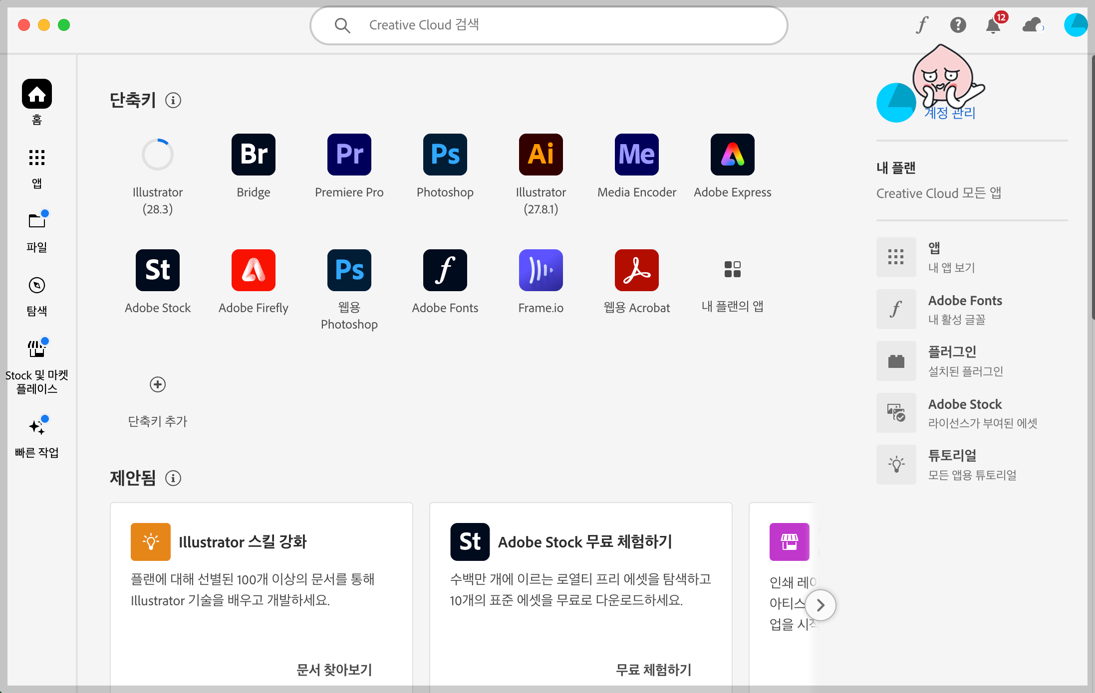The height and width of the screenshot is (693, 1095).
Task: Open Adobe Firefly icon
Action: pos(253,270)
